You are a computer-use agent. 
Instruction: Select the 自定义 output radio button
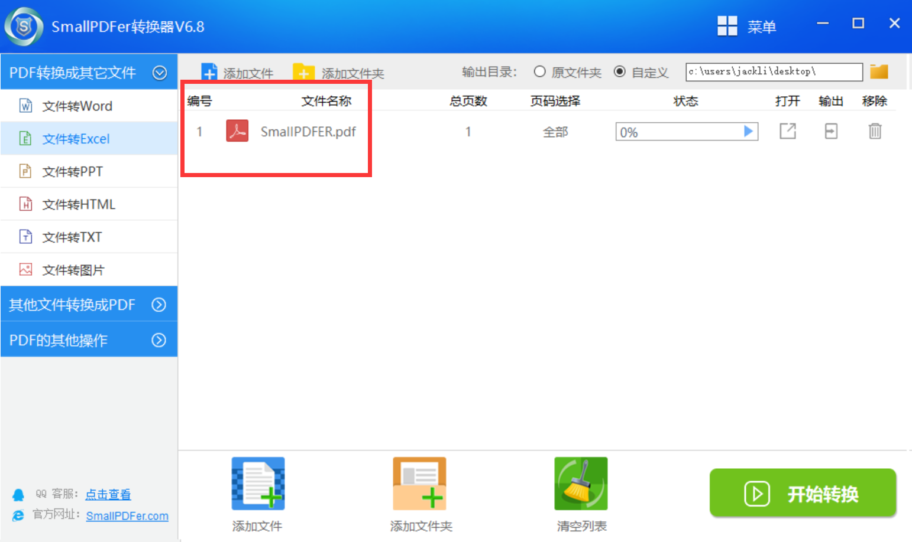[619, 71]
